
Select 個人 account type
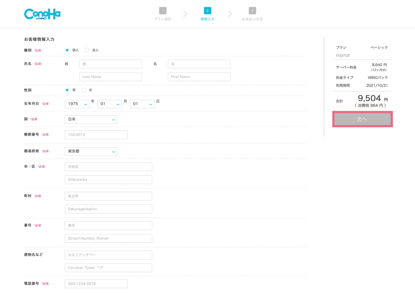click(67, 50)
